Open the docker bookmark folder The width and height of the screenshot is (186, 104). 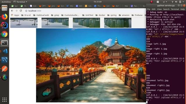(100, 15)
